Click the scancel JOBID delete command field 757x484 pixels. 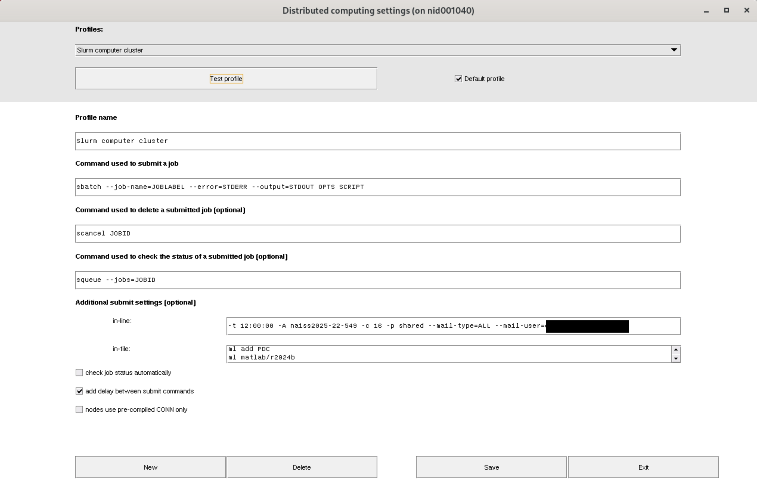pos(377,234)
